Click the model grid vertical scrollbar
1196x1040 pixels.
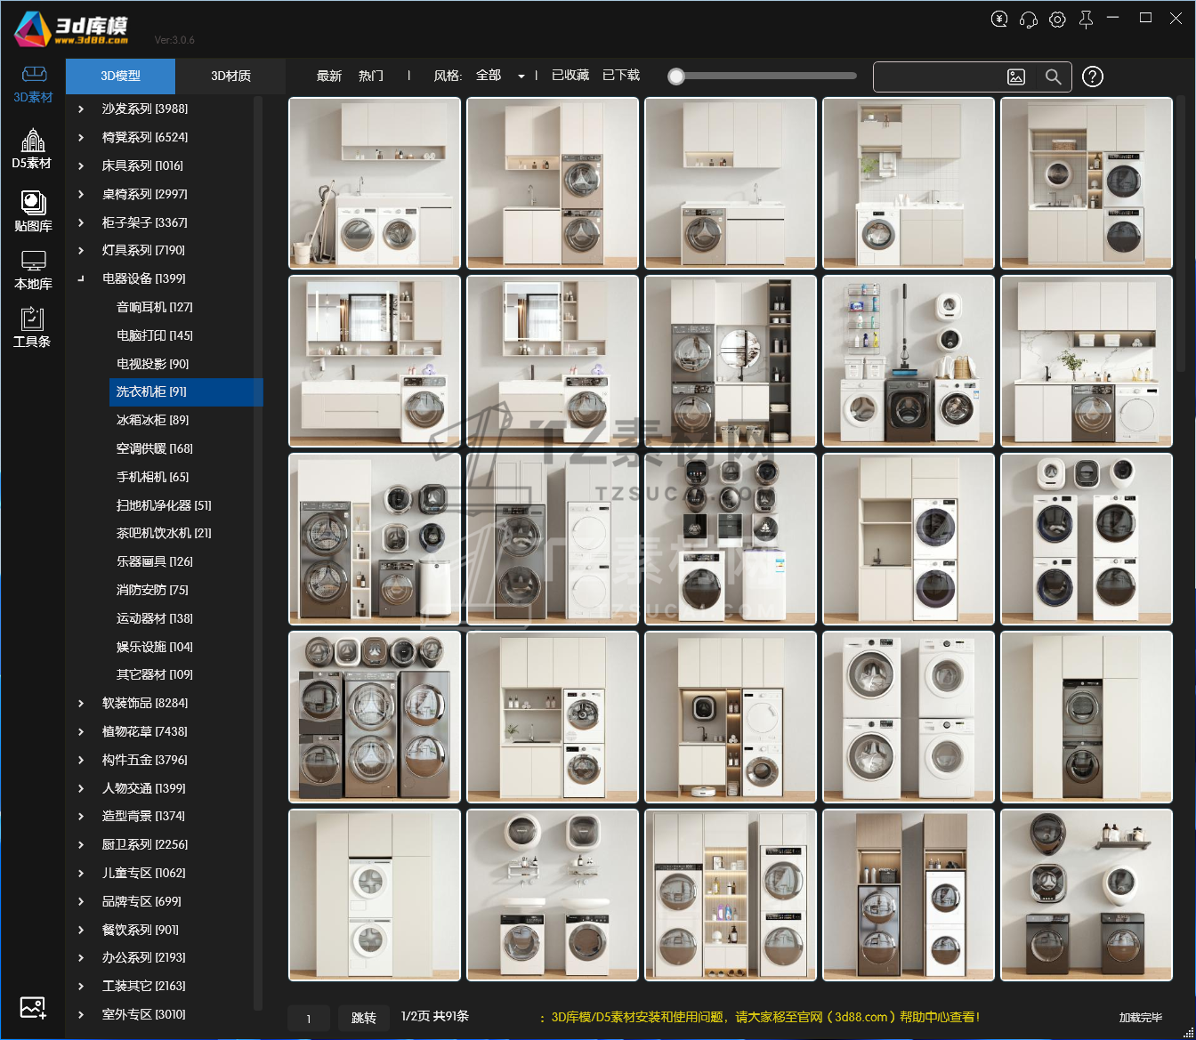coord(1182,233)
